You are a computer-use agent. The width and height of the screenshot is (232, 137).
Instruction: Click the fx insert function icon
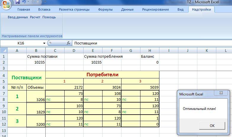pyautogui.click(x=68, y=43)
